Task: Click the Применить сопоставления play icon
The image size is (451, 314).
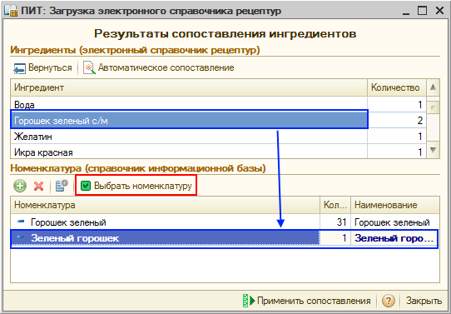Action: (249, 301)
